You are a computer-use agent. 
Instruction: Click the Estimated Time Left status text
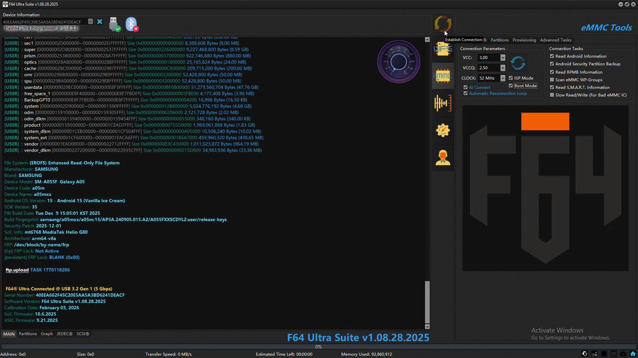pos(284,355)
